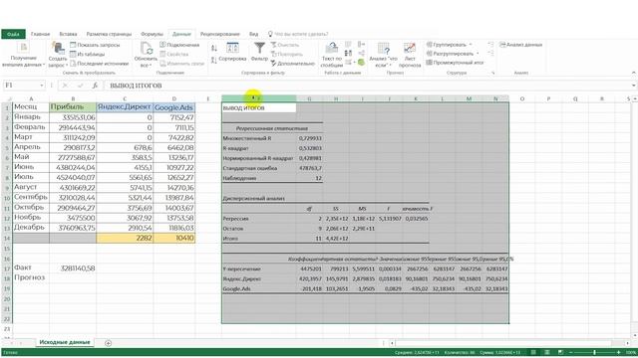Open the Файл tab

pos(13,34)
